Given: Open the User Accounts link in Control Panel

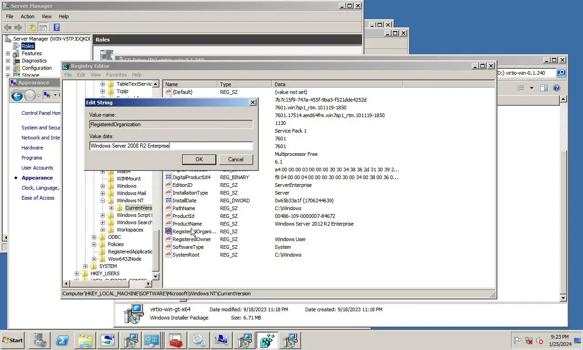Looking at the screenshot, I should pyautogui.click(x=37, y=168).
